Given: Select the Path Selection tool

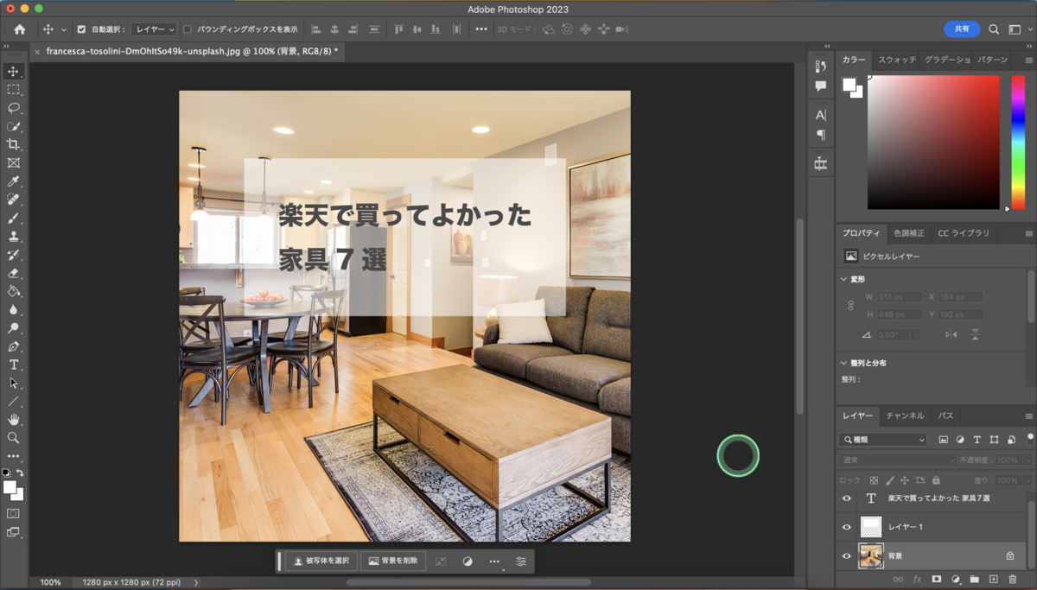Looking at the screenshot, I should [x=13, y=383].
